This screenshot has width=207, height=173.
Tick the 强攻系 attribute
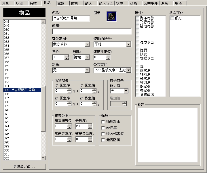[138, 78]
